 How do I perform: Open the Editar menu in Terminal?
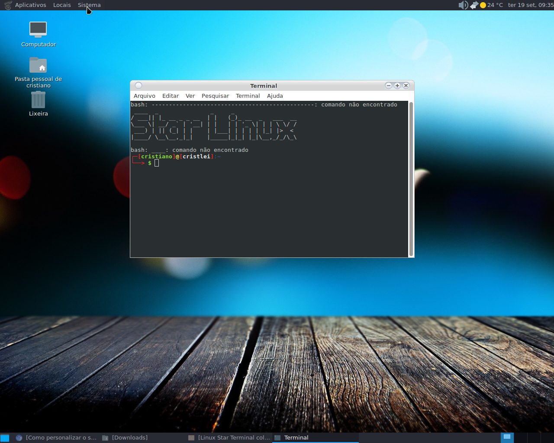click(171, 96)
